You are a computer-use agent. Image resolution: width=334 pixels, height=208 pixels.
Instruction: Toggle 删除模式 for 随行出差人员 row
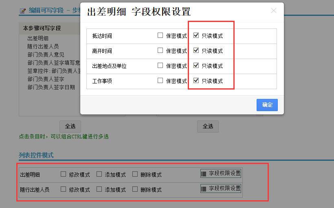click(135, 189)
